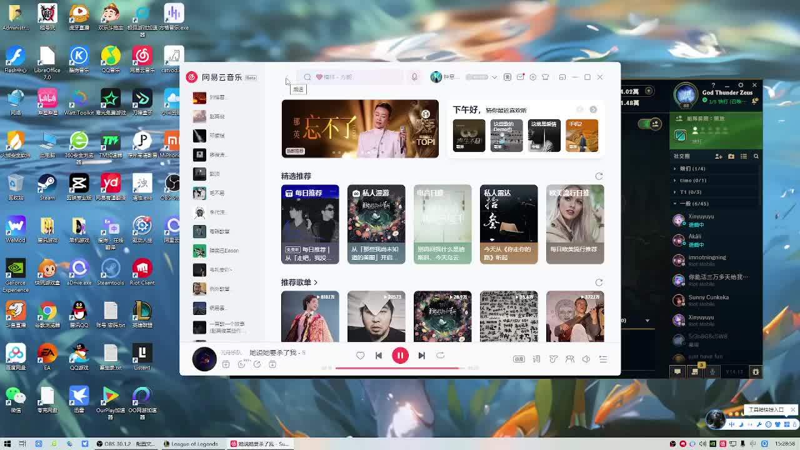
Task: Skip to the previous track
Action: (x=379, y=356)
